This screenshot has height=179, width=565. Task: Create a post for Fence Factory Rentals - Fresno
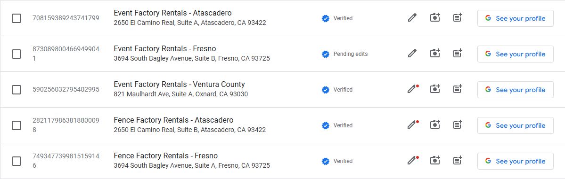(x=458, y=160)
